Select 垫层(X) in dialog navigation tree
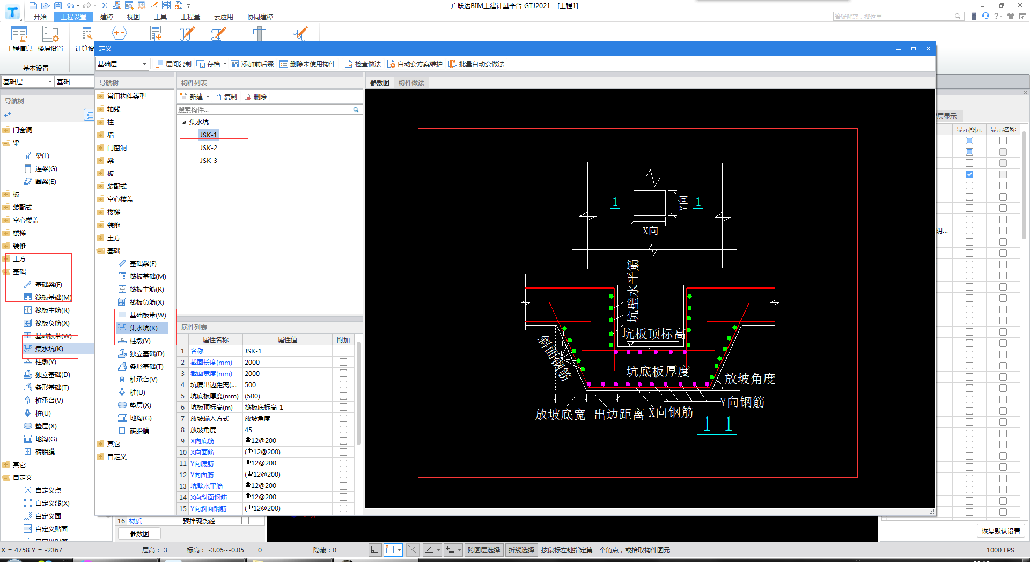 (135, 405)
